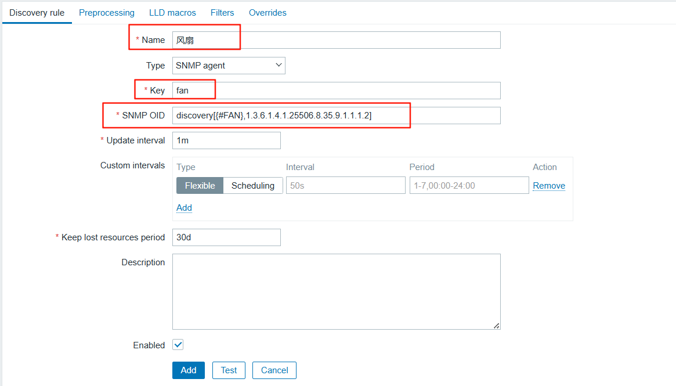Click the Period field in custom intervals

(x=469, y=186)
